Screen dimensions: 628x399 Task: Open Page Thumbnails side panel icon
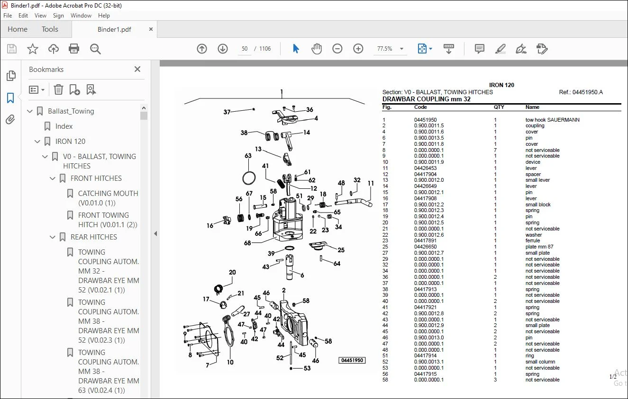10,76
